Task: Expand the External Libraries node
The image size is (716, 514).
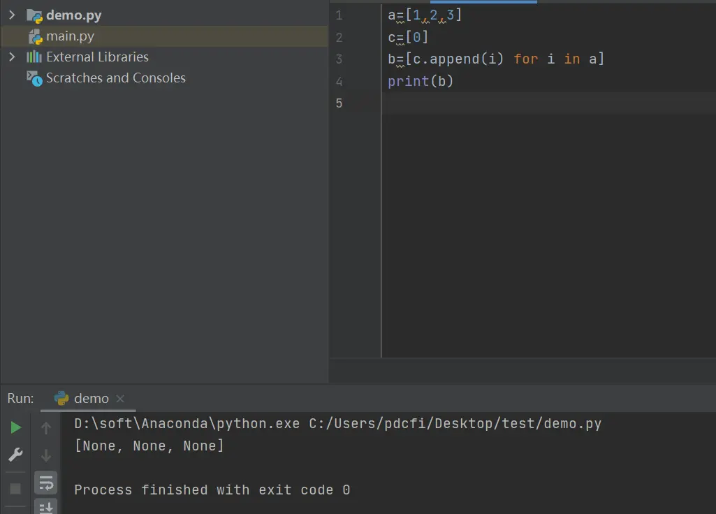Action: tap(12, 57)
